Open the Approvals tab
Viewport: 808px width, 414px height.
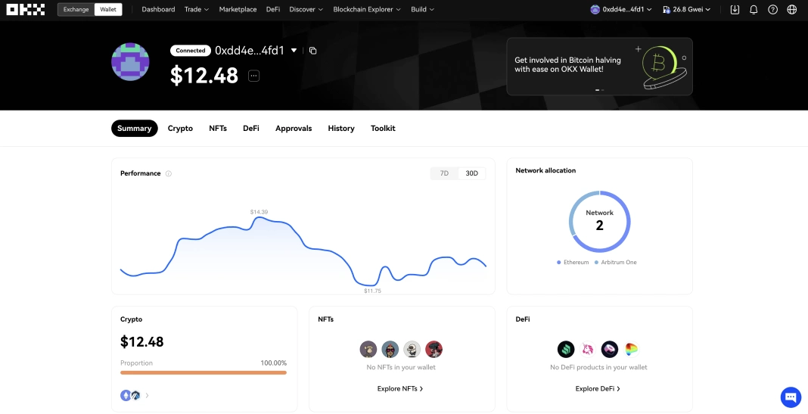pos(294,129)
